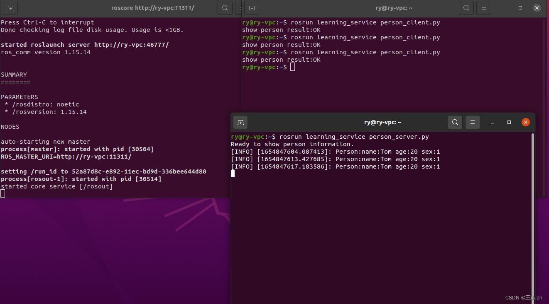
Task: Click the NODES heading in roscore output
Action: 10,127
